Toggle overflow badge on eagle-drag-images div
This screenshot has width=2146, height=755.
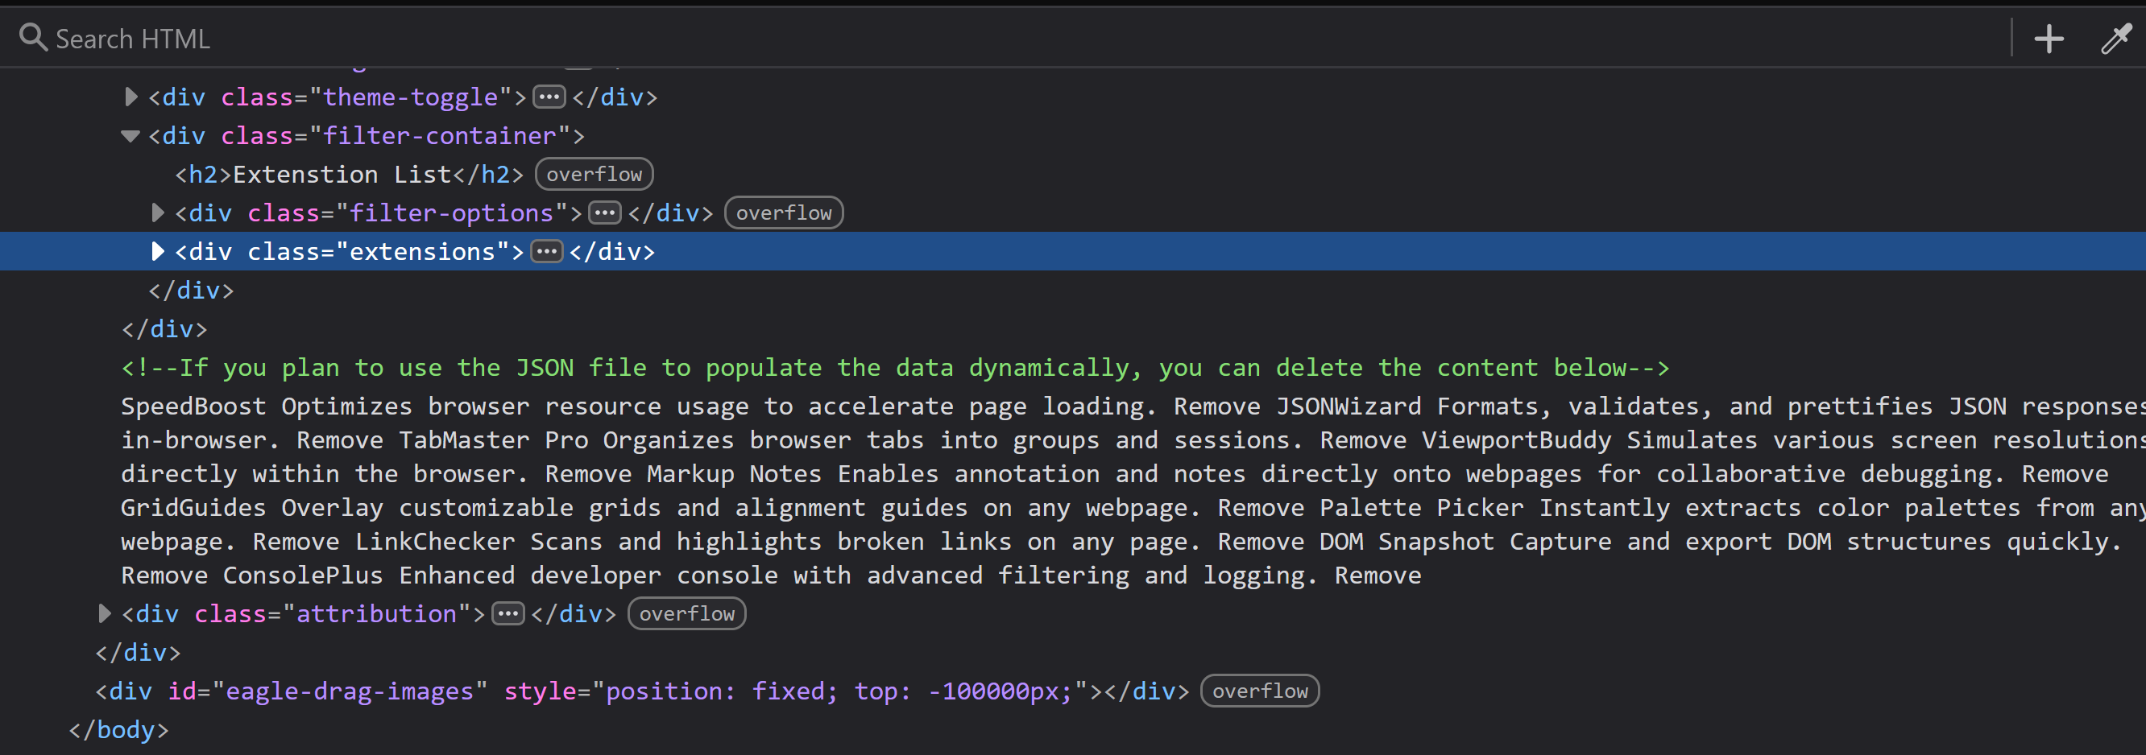[x=1259, y=691]
